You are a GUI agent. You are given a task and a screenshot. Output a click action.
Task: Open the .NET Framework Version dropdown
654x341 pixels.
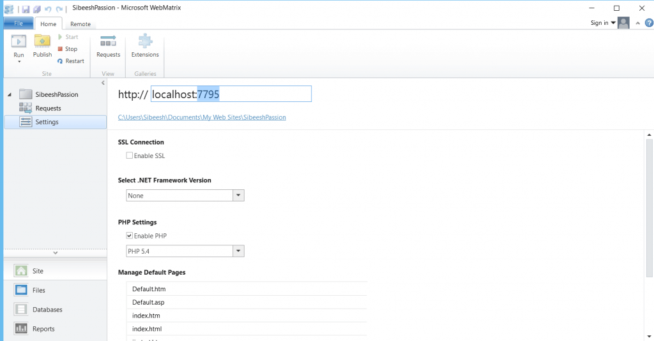point(238,195)
